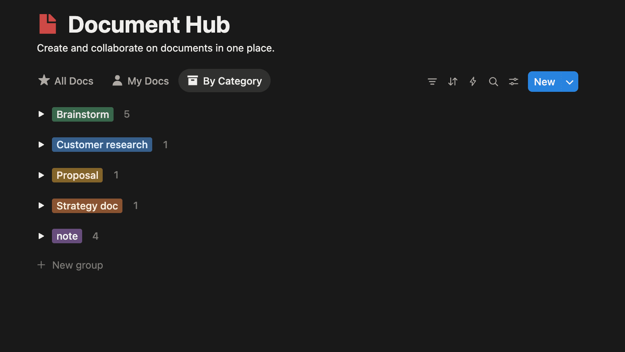Click the star icon beside All Docs
The height and width of the screenshot is (352, 625).
pos(44,81)
